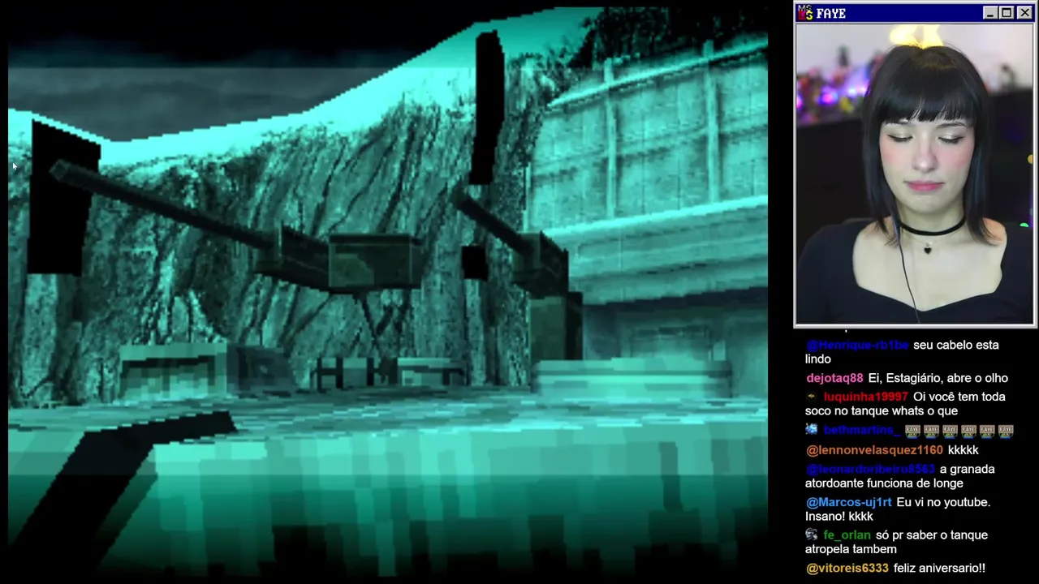Open the bethmartins_ chat username
1039x584 pixels.
[862, 430]
